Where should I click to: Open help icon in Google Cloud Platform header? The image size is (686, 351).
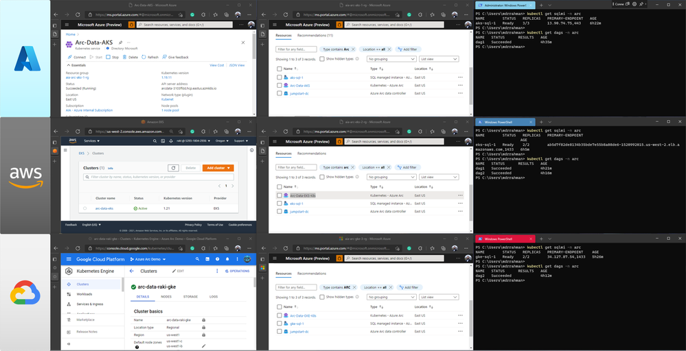click(218, 259)
